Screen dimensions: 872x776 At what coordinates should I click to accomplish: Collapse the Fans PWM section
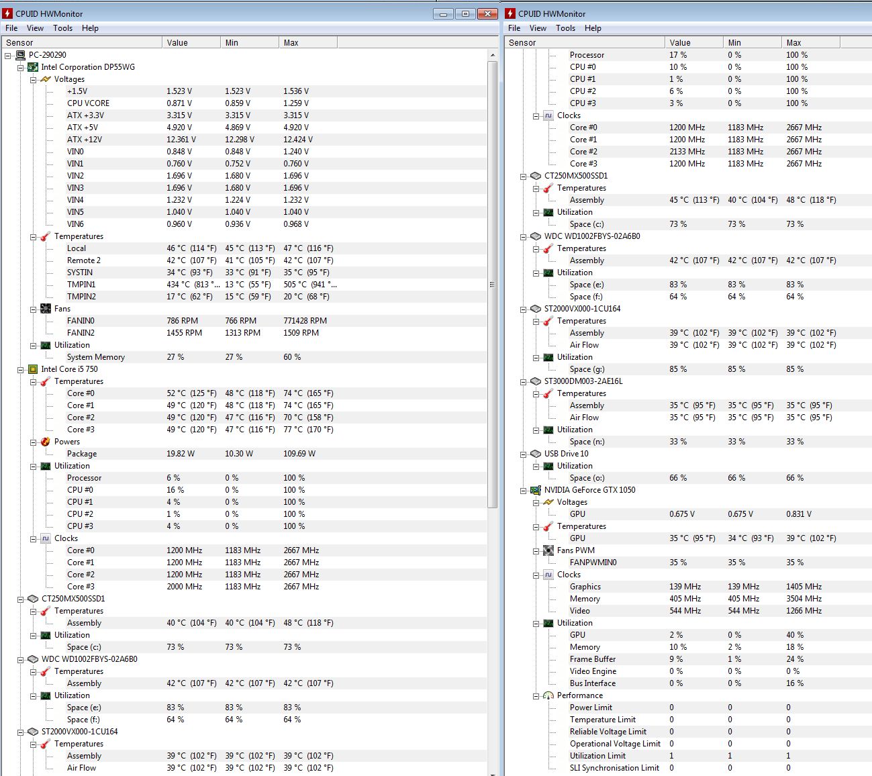pos(536,551)
